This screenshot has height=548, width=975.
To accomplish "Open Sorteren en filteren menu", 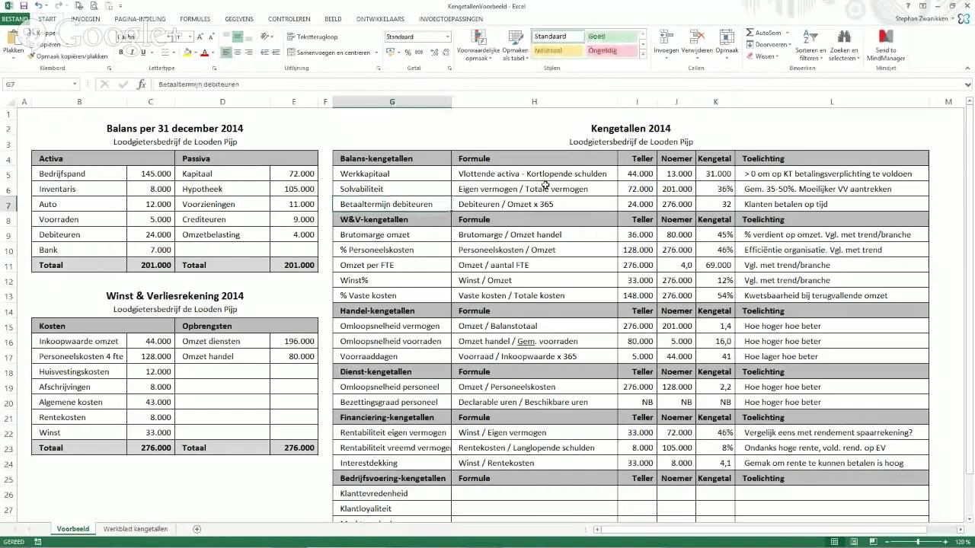I will tap(810, 46).
